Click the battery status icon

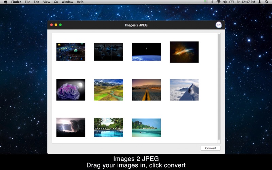click(x=232, y=2)
